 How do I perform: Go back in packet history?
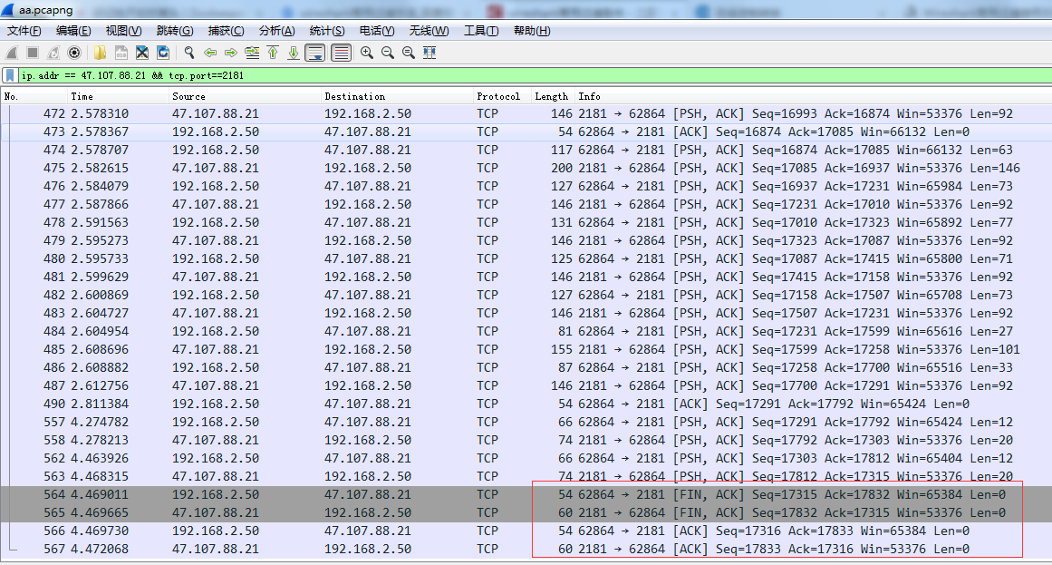(x=210, y=53)
